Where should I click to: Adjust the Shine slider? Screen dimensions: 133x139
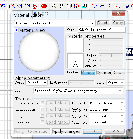111,55
